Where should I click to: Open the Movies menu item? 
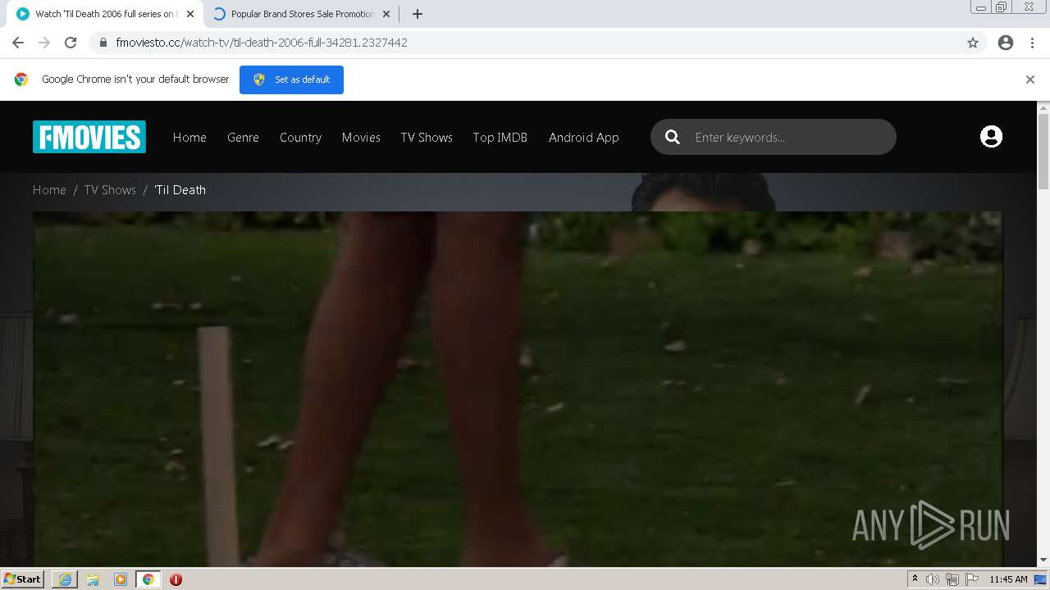coord(361,138)
